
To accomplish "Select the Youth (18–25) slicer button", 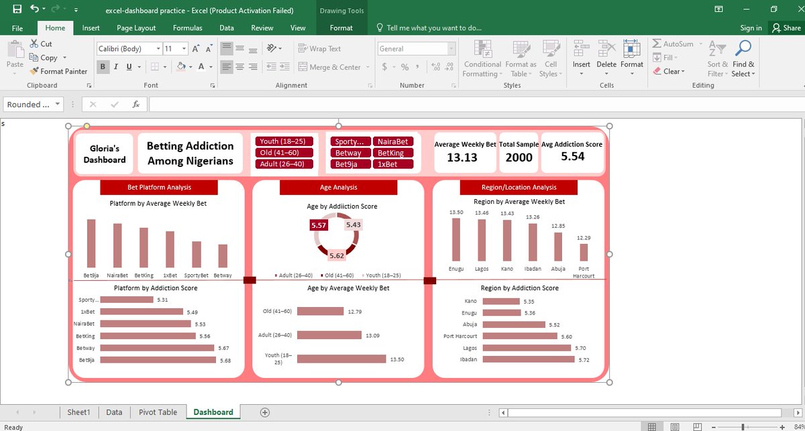I will coord(284,141).
